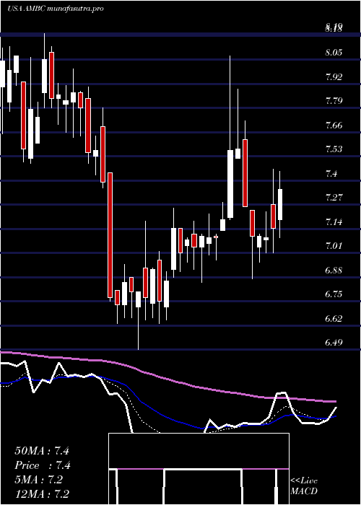Select the 7.53 price axis label
The width and height of the screenshot is (361, 505).
334,149
